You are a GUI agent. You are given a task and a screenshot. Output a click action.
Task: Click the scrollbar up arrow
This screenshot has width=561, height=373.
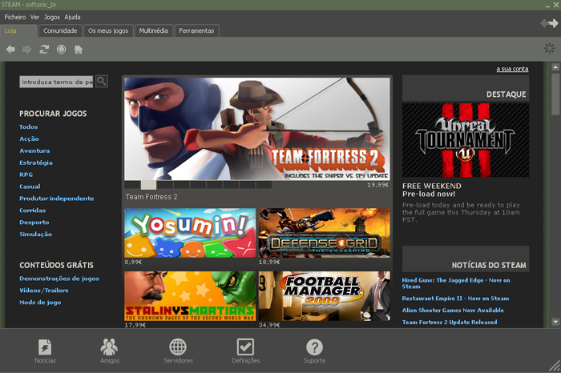click(555, 66)
